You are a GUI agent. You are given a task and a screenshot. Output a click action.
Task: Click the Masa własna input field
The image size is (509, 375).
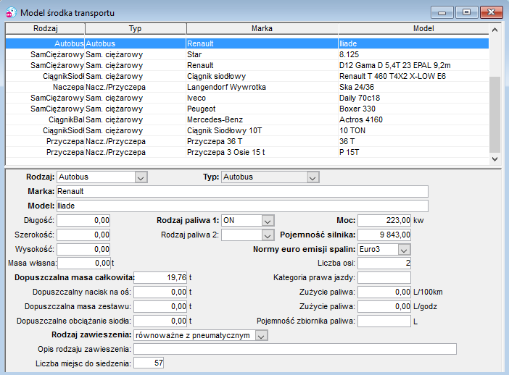84,264
